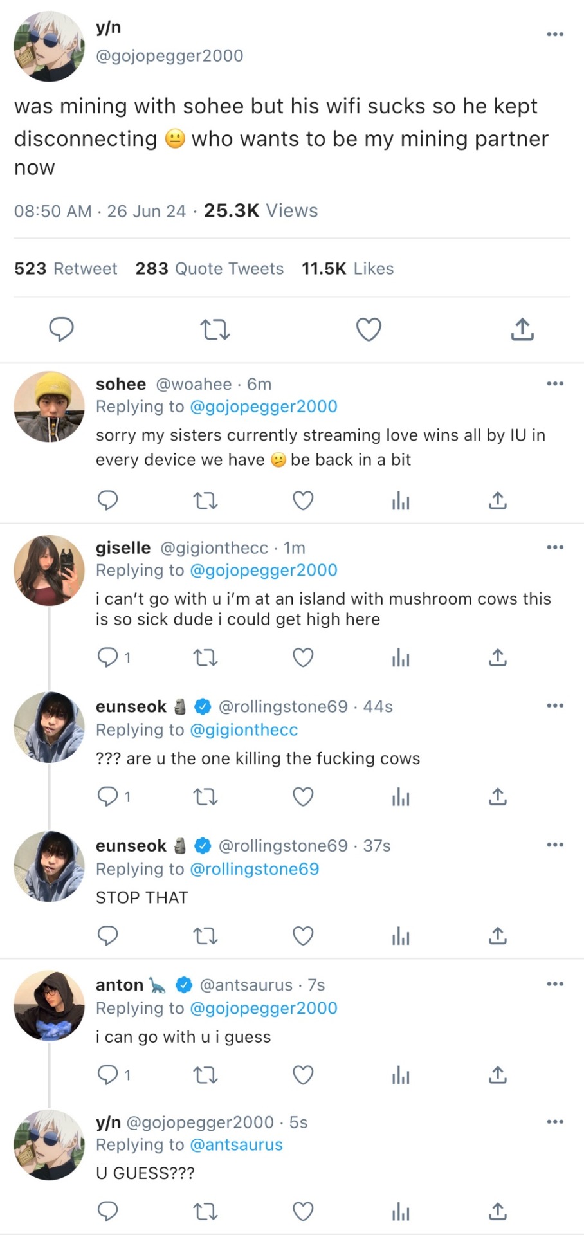
Task: Open sohee's profile picture
Action: click(x=49, y=407)
